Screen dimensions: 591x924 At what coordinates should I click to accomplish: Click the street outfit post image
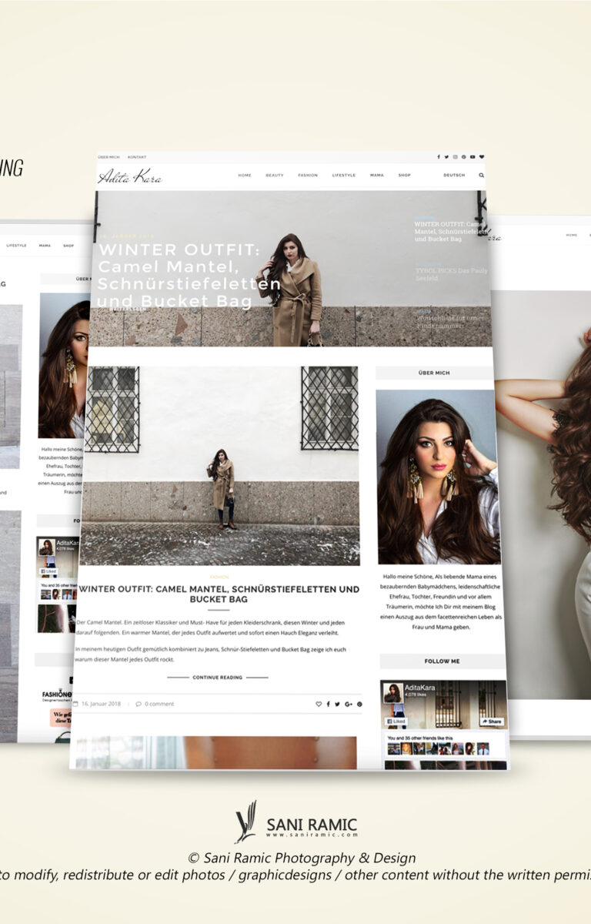pyautogui.click(x=220, y=466)
